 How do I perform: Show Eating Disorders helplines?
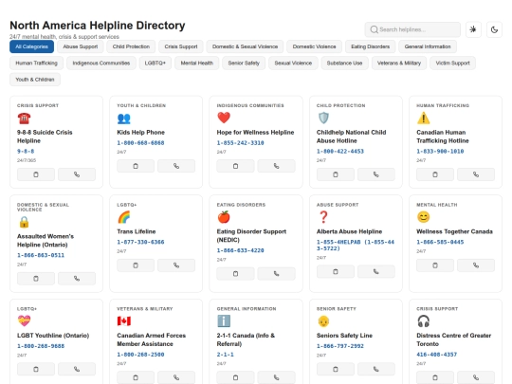[x=371, y=46]
